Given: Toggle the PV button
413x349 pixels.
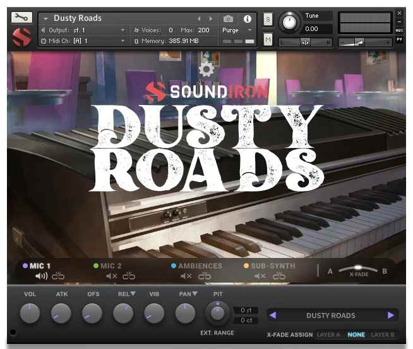Looking at the screenshot, I should point(399,39).
